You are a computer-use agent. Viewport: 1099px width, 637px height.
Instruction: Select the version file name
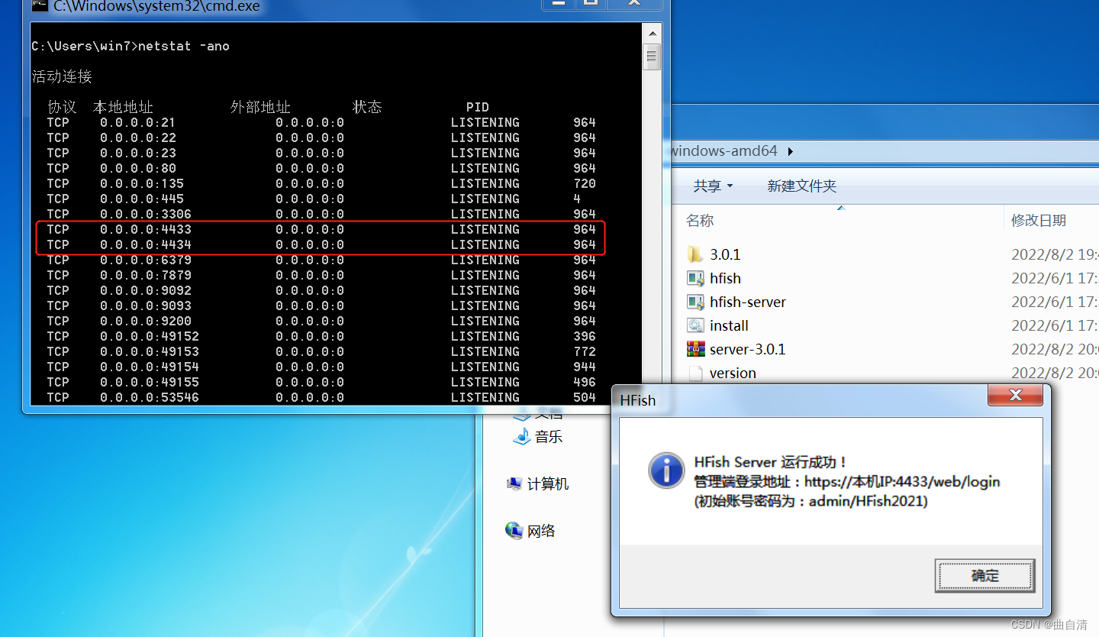pyautogui.click(x=733, y=373)
